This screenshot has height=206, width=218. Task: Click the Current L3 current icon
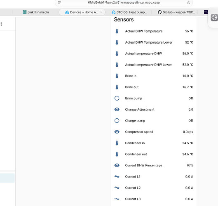tap(117, 199)
